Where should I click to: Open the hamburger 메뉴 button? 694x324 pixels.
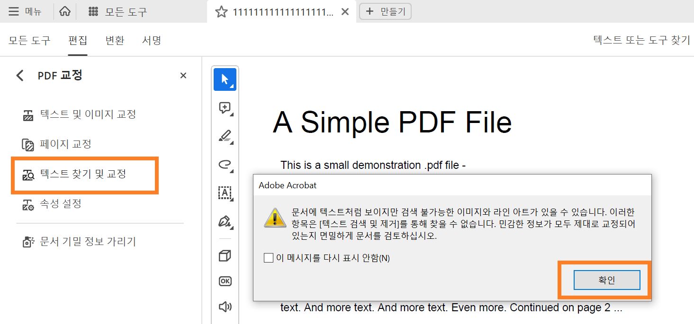click(13, 11)
